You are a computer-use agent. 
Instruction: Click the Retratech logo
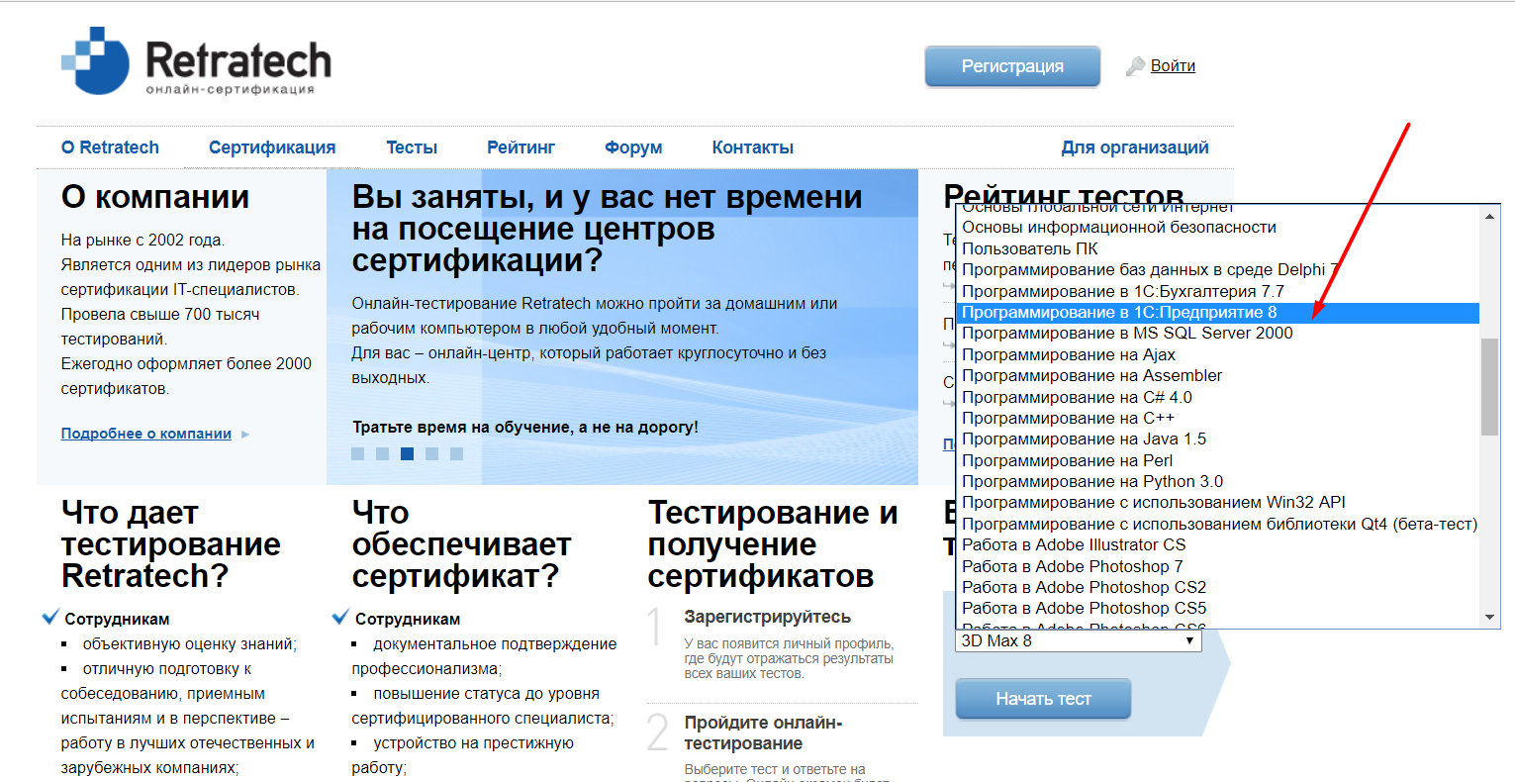(196, 62)
